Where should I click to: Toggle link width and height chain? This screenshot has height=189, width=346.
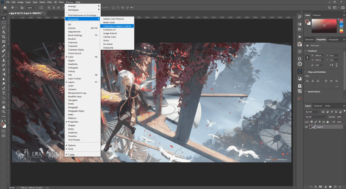coord(307,58)
